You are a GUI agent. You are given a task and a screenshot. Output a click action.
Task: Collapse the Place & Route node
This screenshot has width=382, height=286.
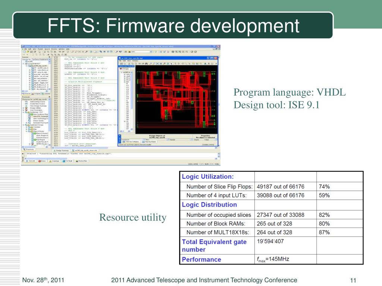[x=26, y=131]
